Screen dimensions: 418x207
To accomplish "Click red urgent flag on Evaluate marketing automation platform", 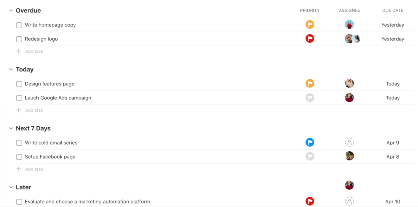I will [x=310, y=201].
